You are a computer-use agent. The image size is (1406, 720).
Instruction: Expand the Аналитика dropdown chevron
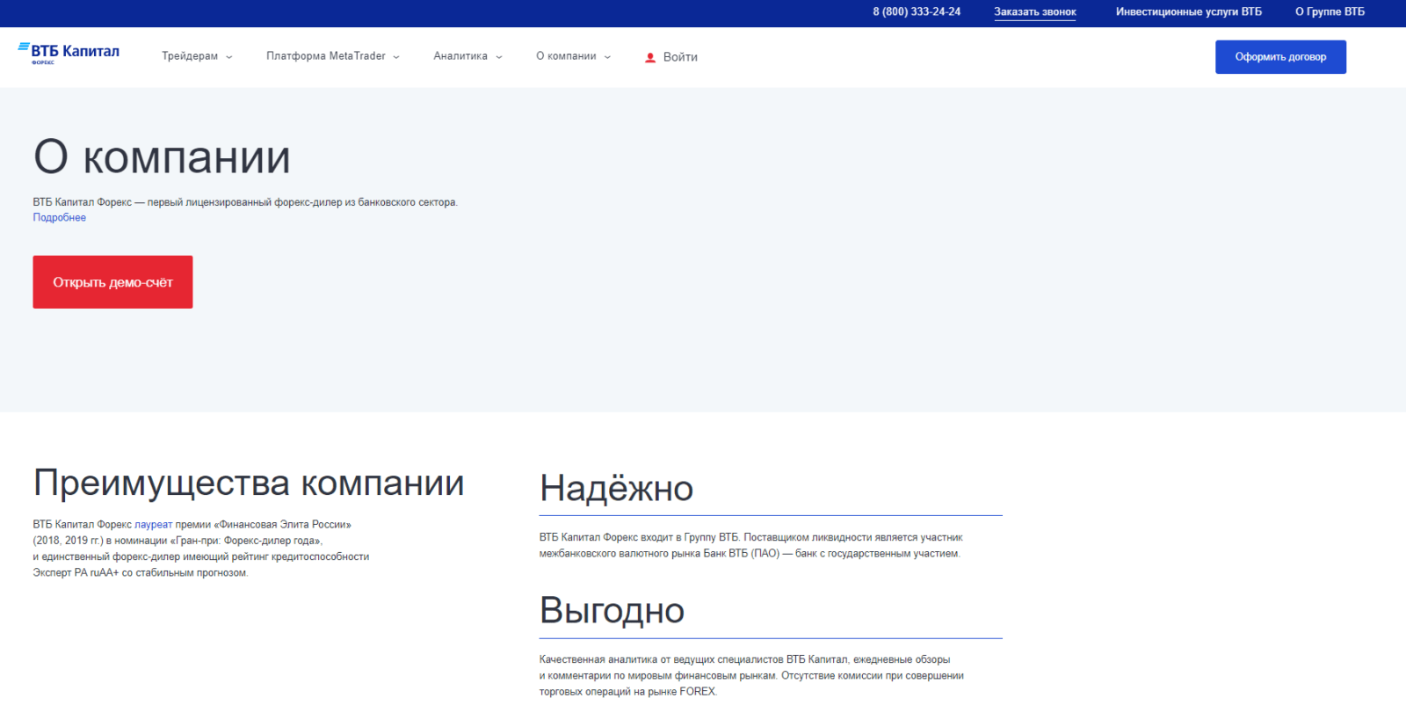499,57
